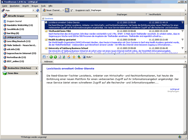Click the filter funnel icon

71,10
